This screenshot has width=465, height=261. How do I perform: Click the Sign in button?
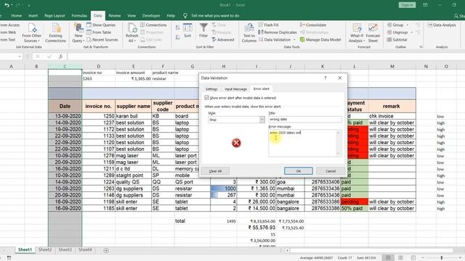pyautogui.click(x=407, y=5)
